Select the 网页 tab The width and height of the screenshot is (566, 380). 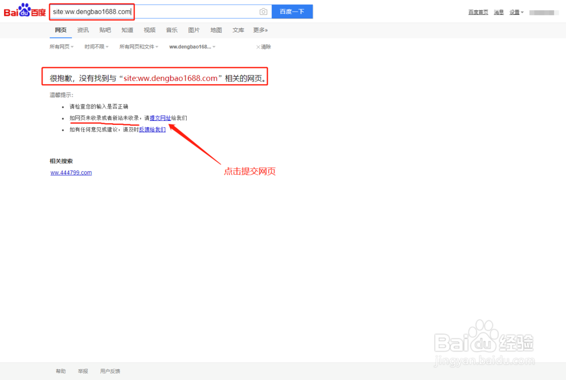61,30
